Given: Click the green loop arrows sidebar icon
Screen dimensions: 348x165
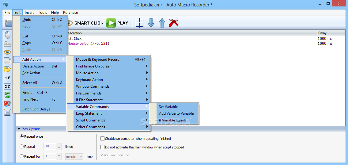Looking at the screenshot, I should (8, 95).
